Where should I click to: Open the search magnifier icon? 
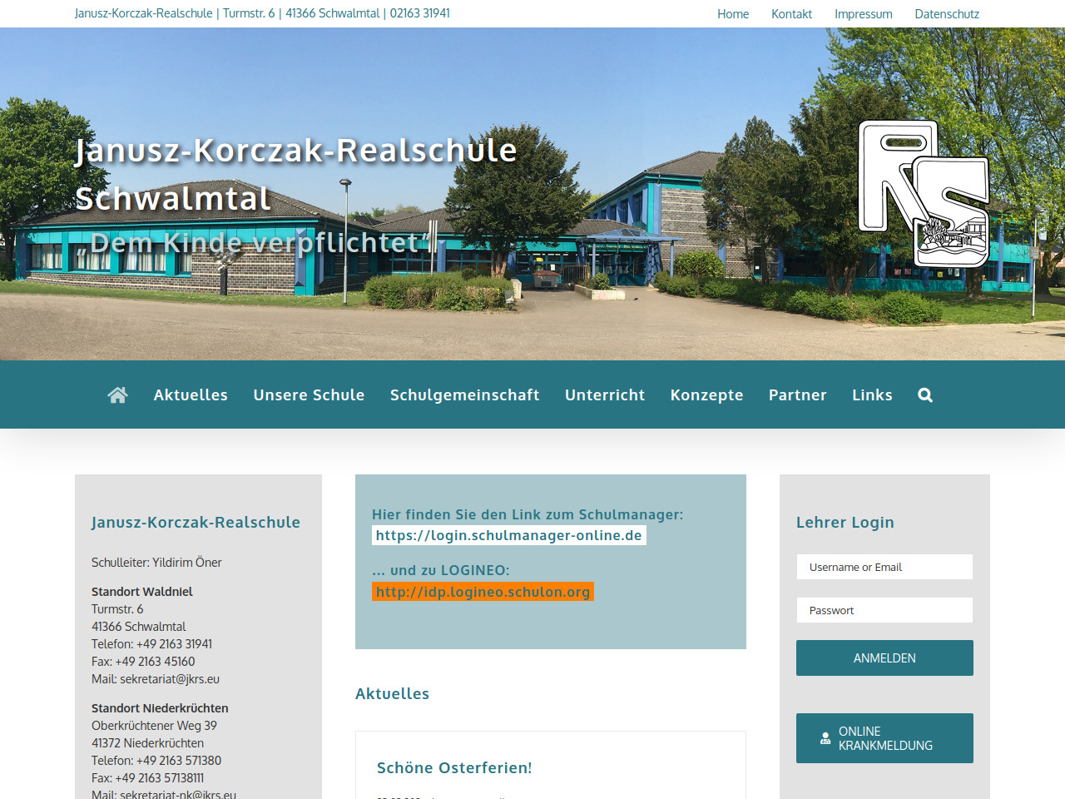tap(924, 395)
